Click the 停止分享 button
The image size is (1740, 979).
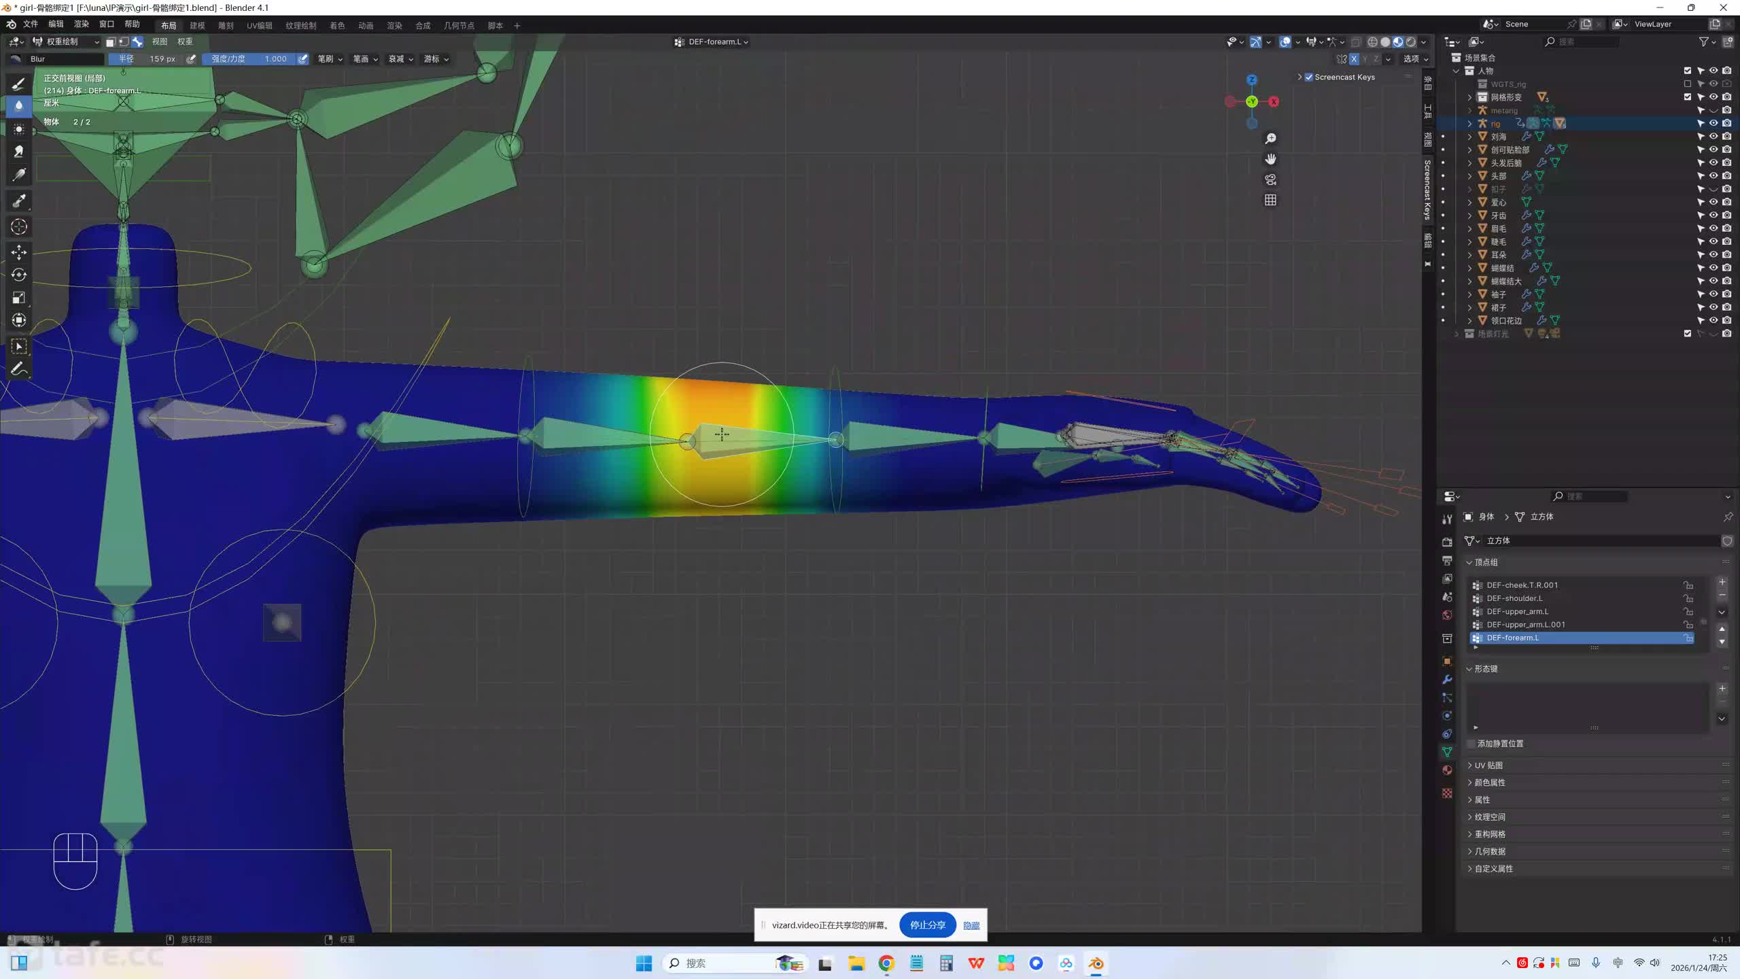pos(927,925)
